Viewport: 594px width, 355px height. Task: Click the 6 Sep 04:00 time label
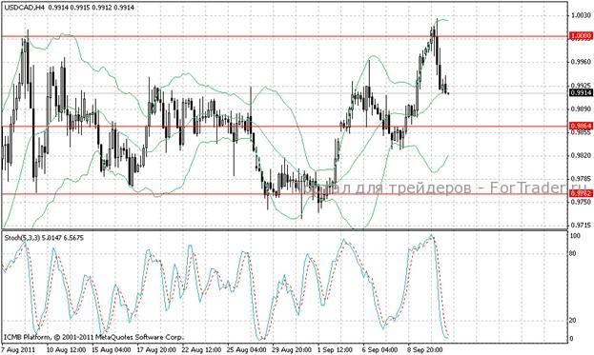[x=380, y=349]
